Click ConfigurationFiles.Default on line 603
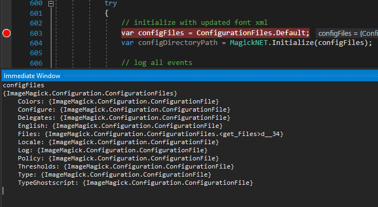 pyautogui.click(x=251, y=33)
